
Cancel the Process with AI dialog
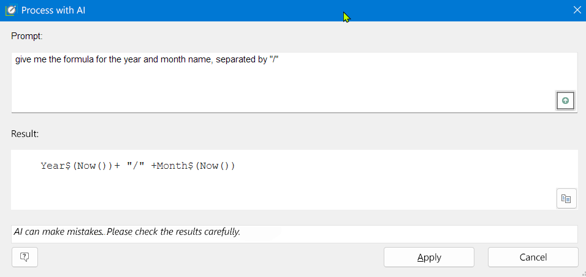pos(533,257)
